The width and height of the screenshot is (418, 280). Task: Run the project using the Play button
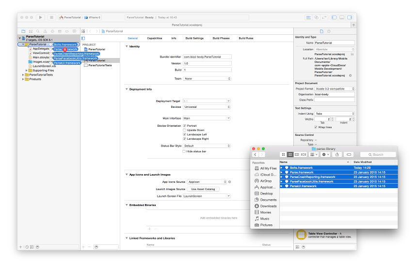coord(41,17)
